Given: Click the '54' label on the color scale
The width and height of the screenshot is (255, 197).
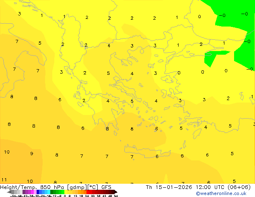Looking at the screenshot, I should pyautogui.click(x=116, y=196).
